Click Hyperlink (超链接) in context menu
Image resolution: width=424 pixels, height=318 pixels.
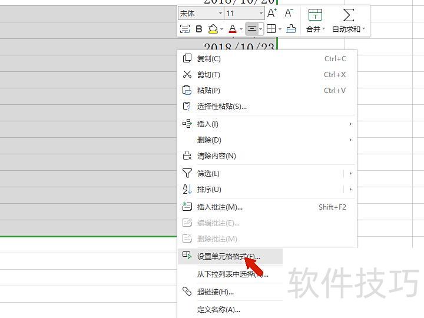215,292
